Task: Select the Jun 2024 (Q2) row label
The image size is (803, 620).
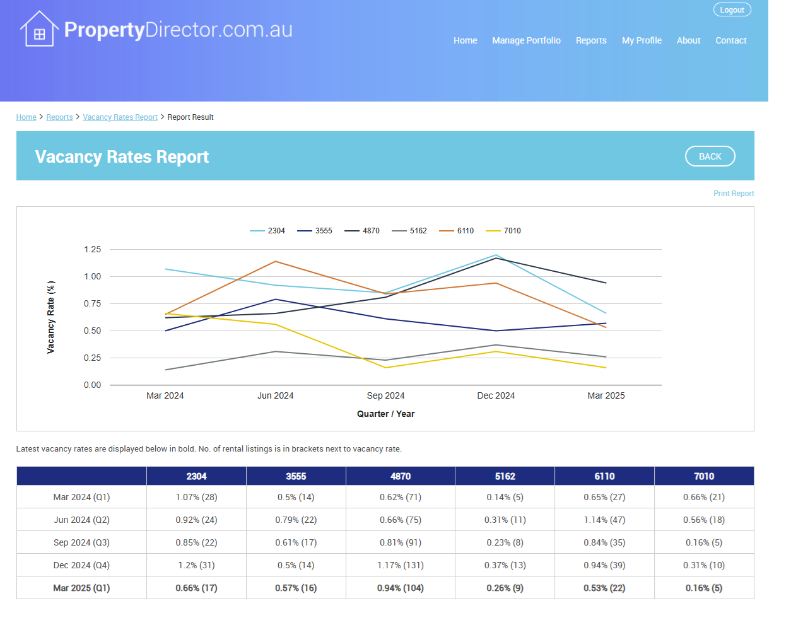Action: pos(81,520)
